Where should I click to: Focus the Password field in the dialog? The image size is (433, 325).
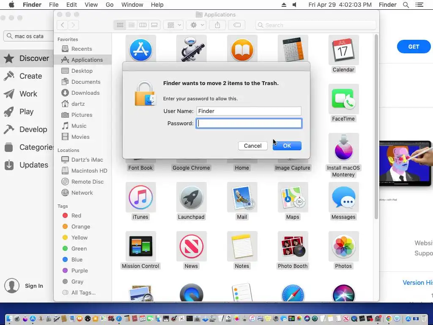coord(249,123)
